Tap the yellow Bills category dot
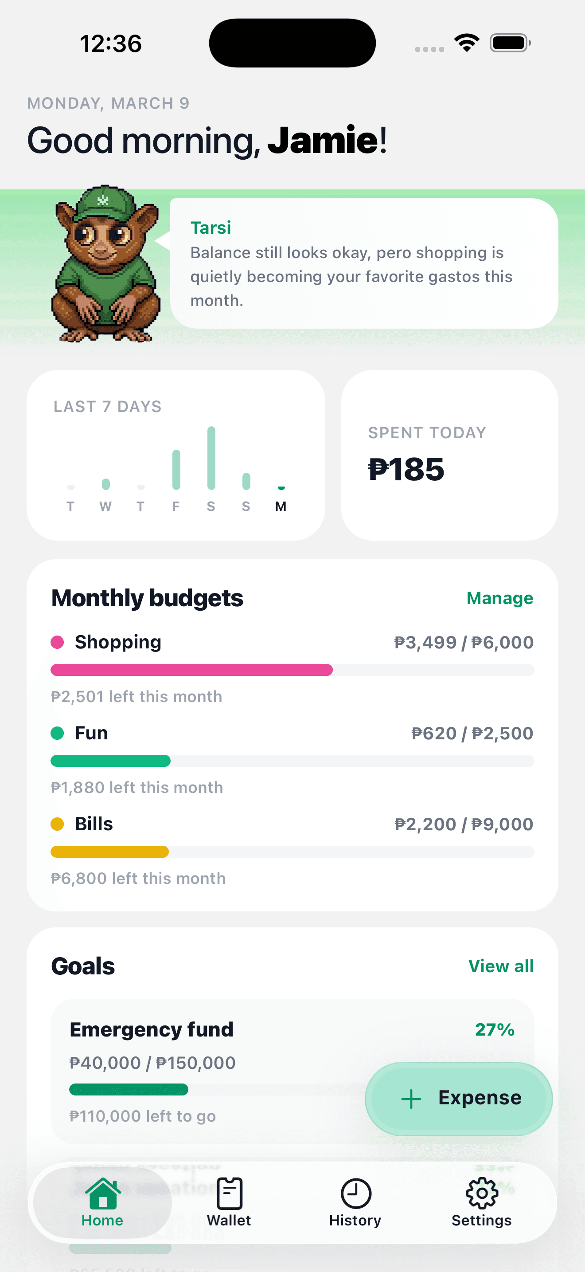This screenshot has height=1272, width=585. [x=57, y=824]
